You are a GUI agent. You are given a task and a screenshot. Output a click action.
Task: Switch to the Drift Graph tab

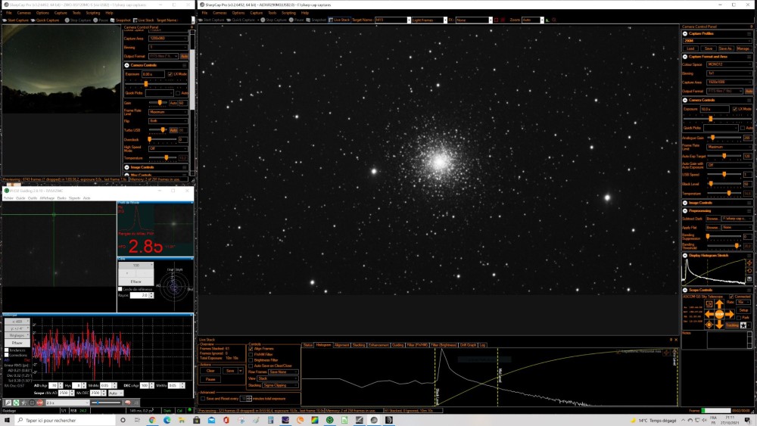[468, 345]
